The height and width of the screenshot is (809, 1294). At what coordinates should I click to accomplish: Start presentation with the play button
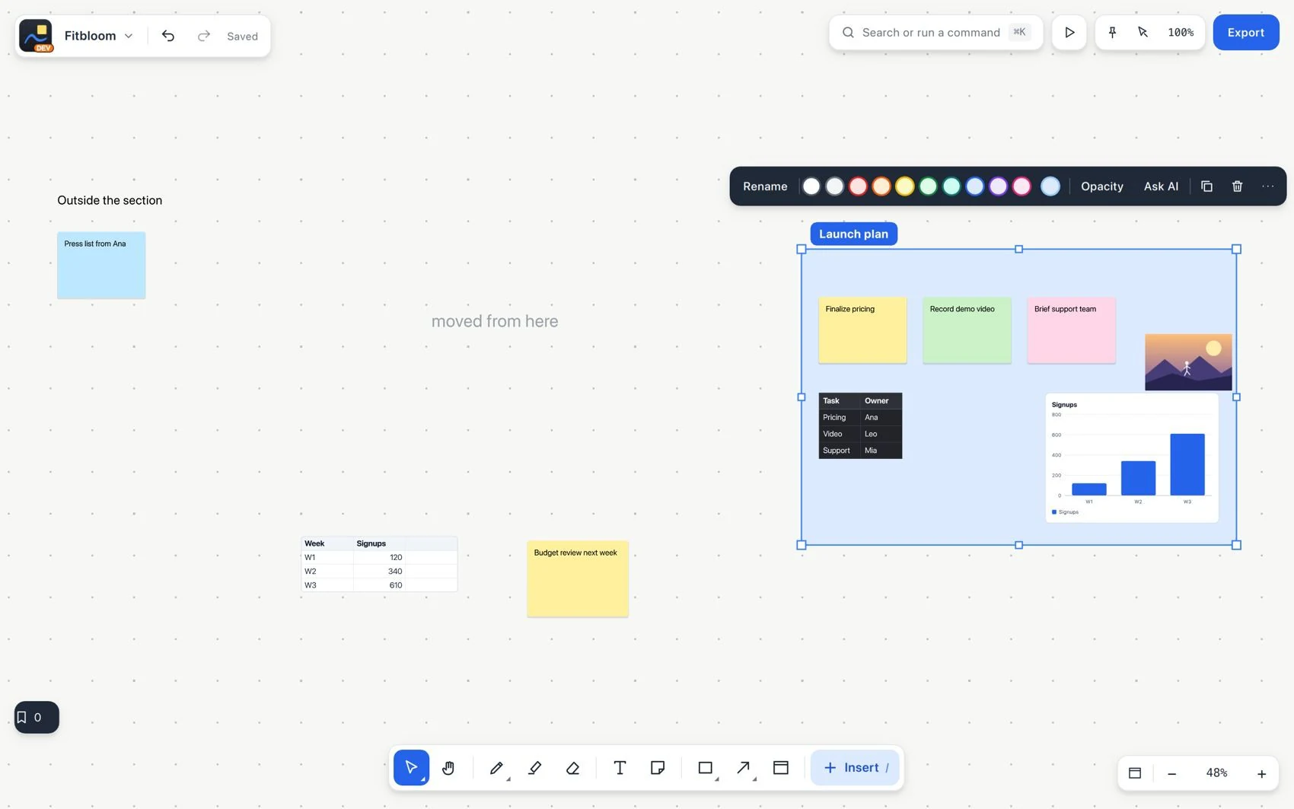pos(1069,33)
